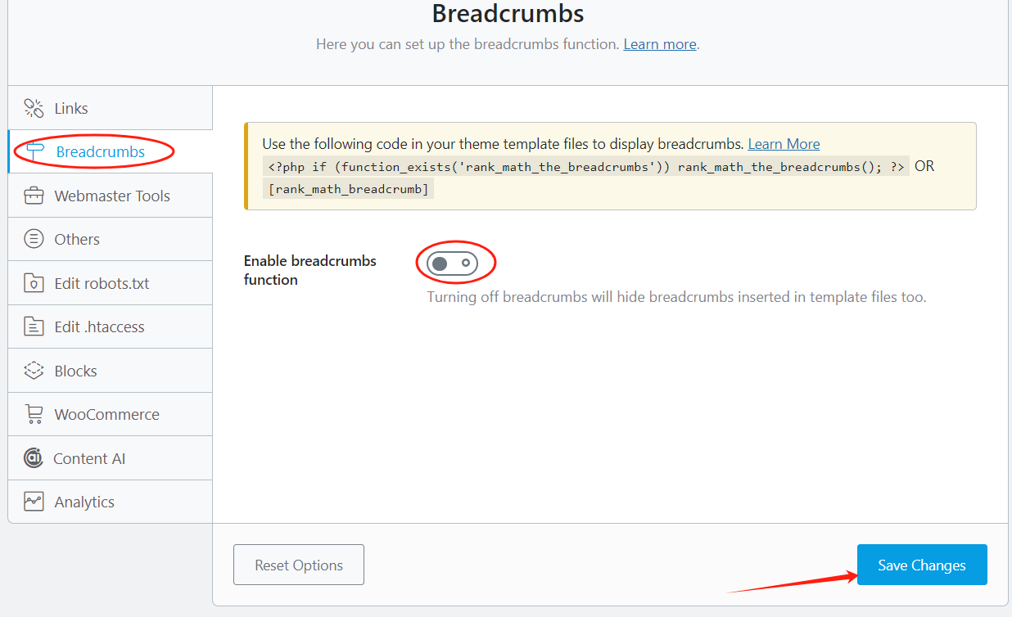Click the Links chain icon
This screenshot has height=617, width=1012.
point(34,108)
